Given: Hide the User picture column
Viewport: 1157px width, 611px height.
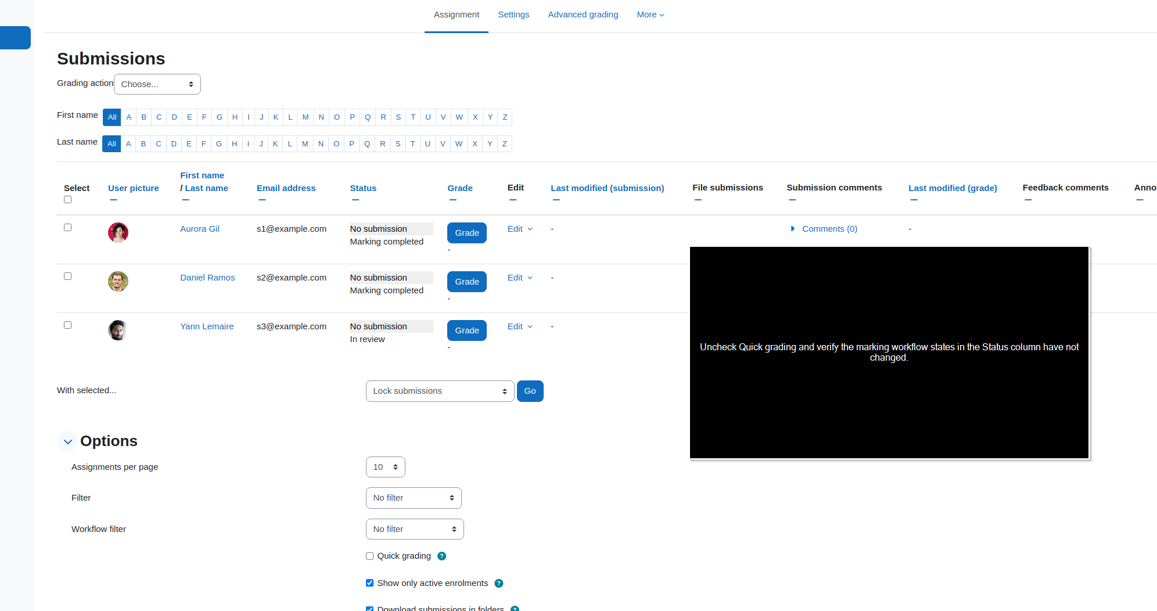Looking at the screenshot, I should coord(113,200).
